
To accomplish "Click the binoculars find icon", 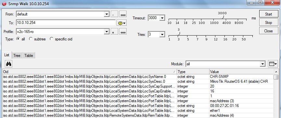I will point(8,64).
